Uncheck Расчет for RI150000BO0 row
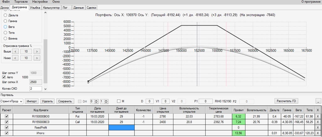Viewport: 322px width, 137px height. click(x=7, y=116)
